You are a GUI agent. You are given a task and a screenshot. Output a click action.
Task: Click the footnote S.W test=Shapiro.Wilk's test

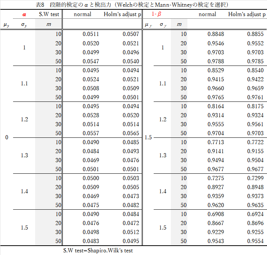[x=98, y=251]
